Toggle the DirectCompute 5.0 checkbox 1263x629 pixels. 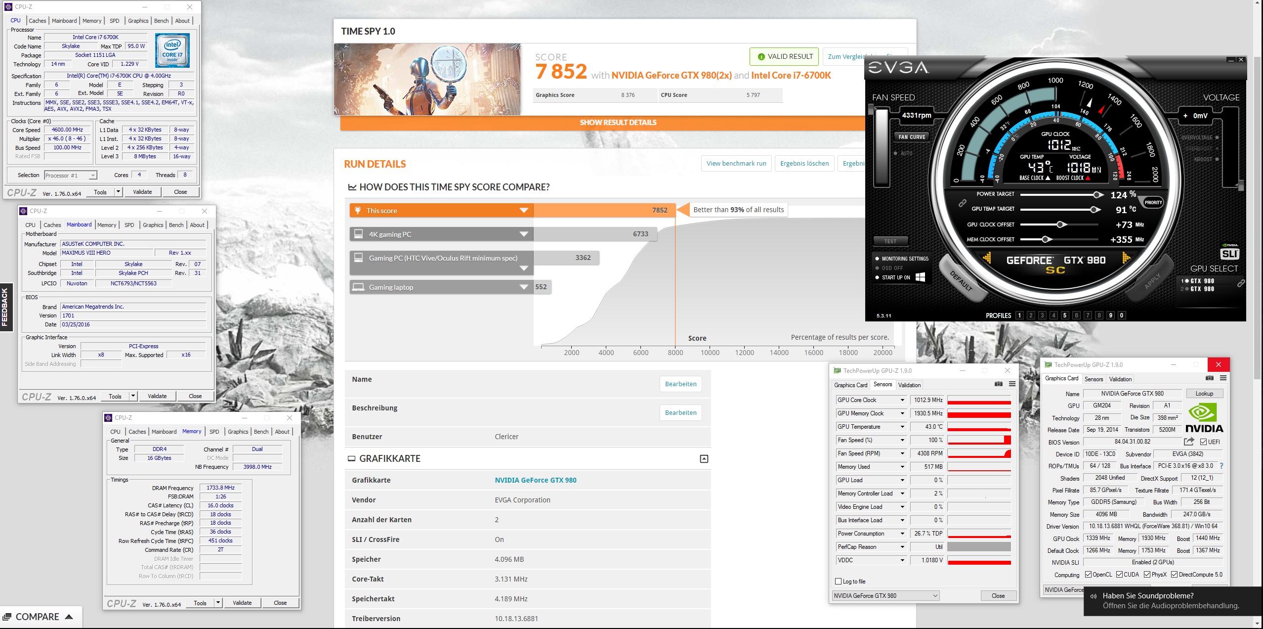pyautogui.click(x=1174, y=575)
